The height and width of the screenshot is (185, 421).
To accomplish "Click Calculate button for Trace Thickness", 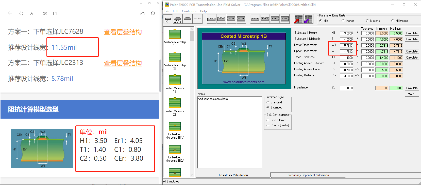I will coord(412,58).
